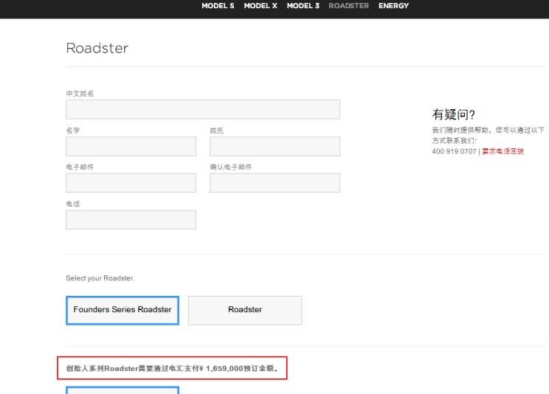
Task: Open the MODEL X nav item
Action: point(260,6)
